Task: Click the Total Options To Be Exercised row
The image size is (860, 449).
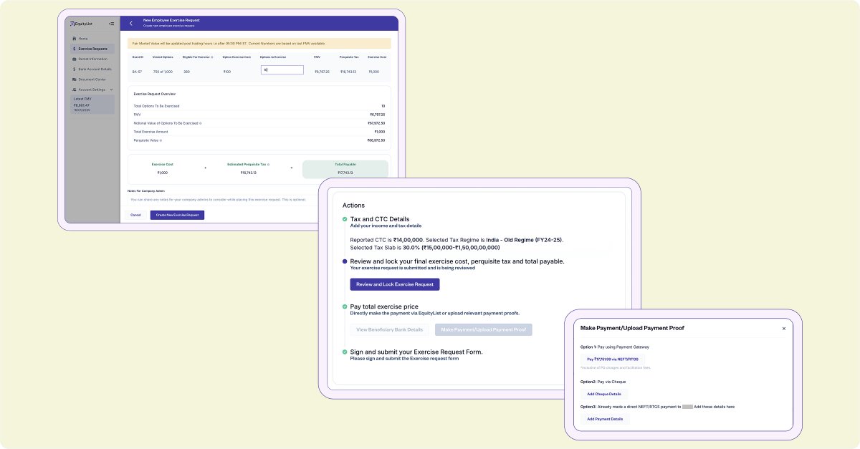Action: (x=259, y=106)
